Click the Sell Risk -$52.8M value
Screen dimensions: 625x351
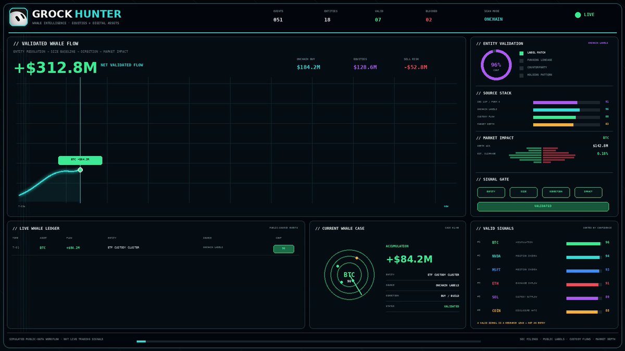click(x=416, y=67)
